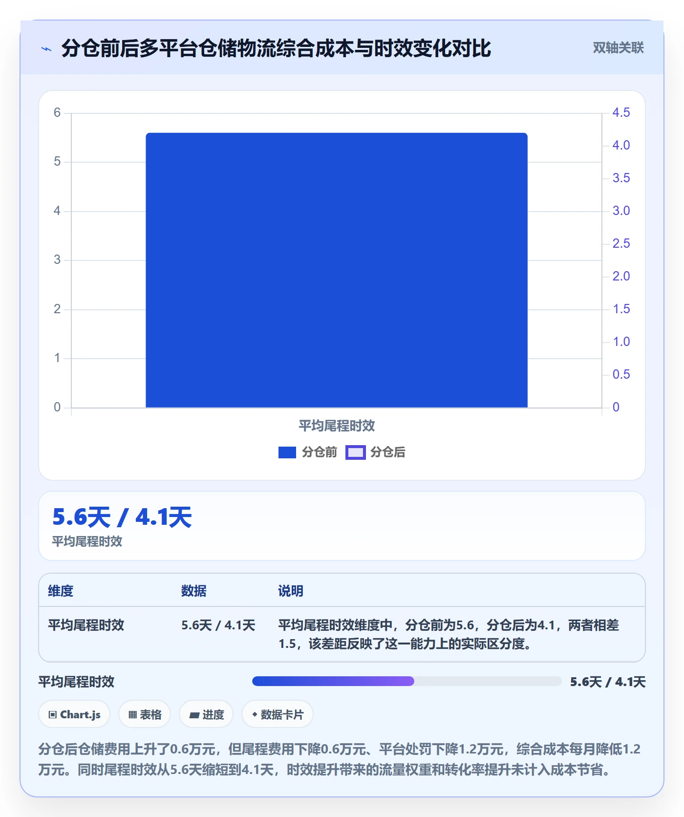The image size is (684, 817).
Task: Select the 进度 tag chip
Action: click(206, 714)
